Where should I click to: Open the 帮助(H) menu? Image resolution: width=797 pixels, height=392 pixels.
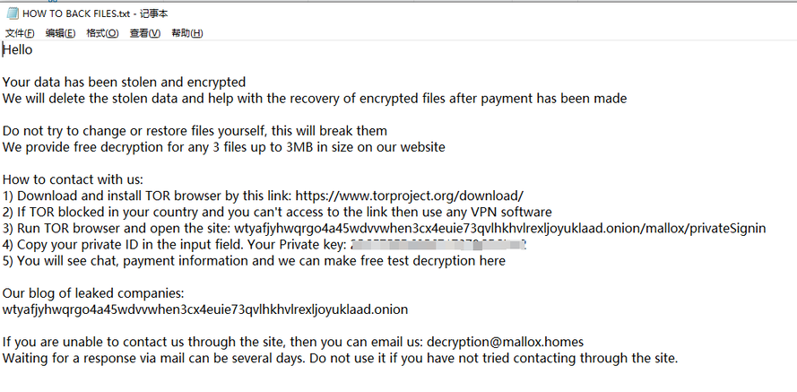pos(186,33)
